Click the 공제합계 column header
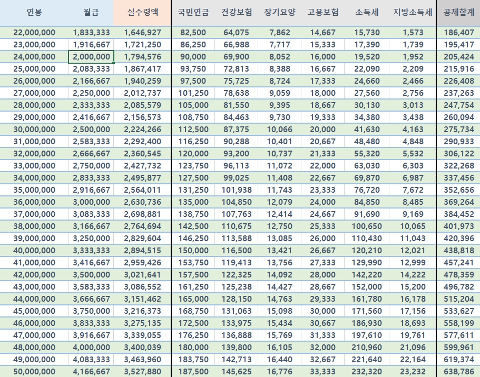 click(458, 12)
